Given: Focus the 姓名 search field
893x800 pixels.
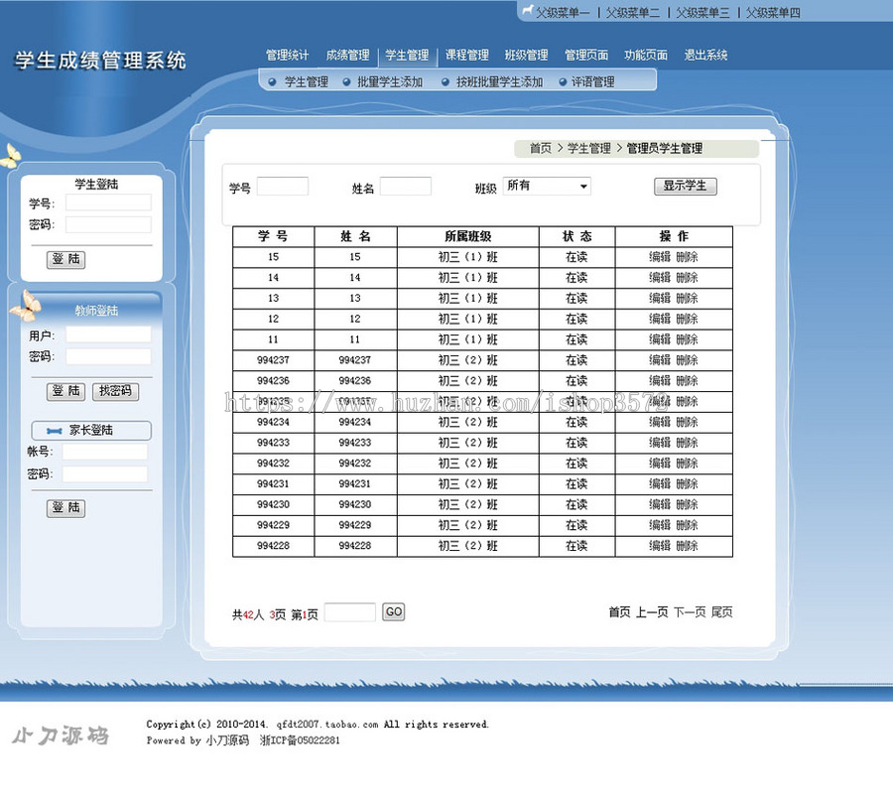Looking at the screenshot, I should pos(406,187).
